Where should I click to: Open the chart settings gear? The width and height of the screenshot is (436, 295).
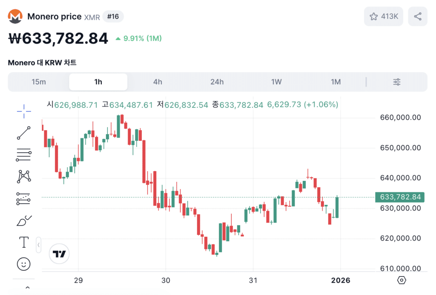point(401,280)
